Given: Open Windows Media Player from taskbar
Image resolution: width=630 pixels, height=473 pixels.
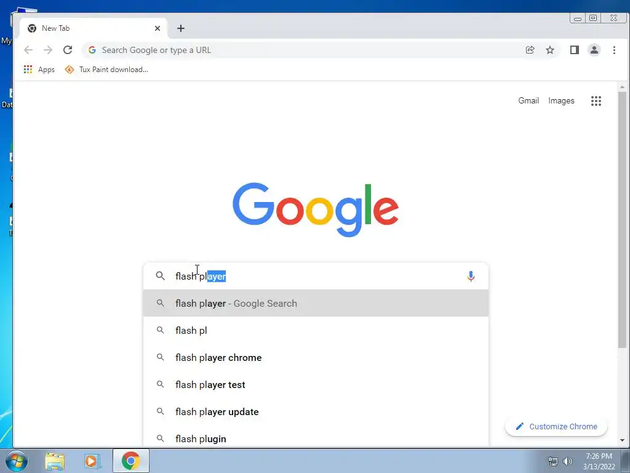Looking at the screenshot, I should (x=91, y=461).
